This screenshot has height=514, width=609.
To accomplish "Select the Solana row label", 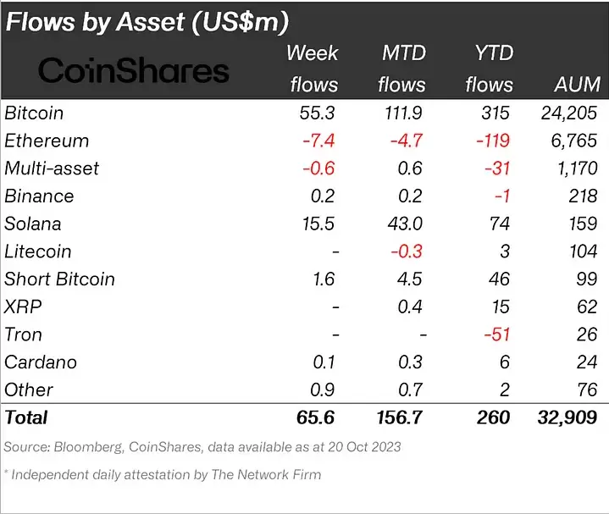I will [33, 224].
